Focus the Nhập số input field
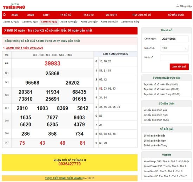 coord(174,57)
